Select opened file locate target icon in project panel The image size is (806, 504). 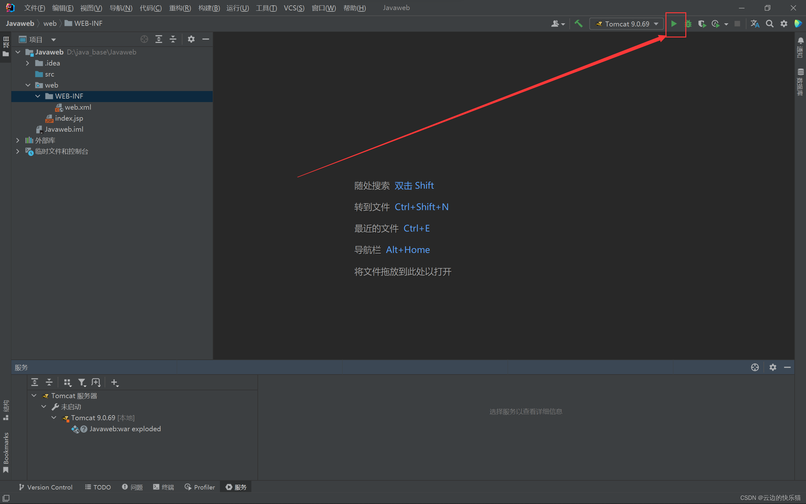144,39
